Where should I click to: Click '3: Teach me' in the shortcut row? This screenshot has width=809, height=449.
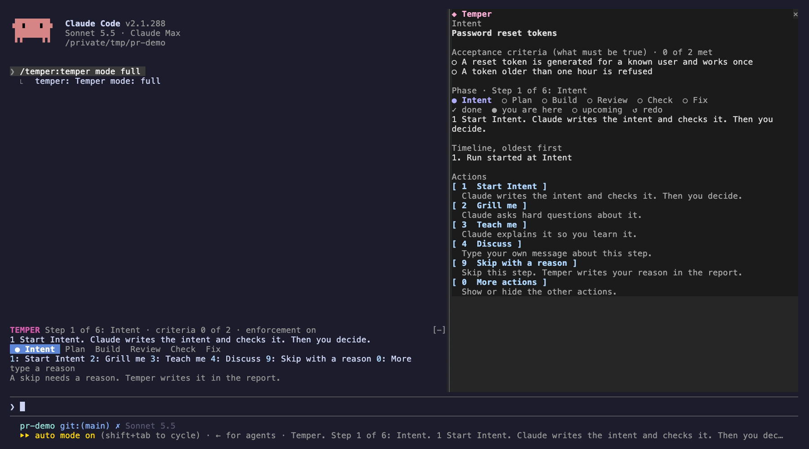[x=178, y=359]
